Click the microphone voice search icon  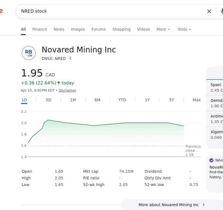point(222,11)
